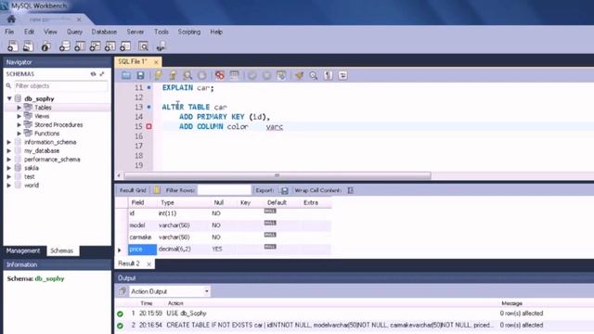Refresh schemas list in Navigator
594x334 pixels.
[x=93, y=74]
